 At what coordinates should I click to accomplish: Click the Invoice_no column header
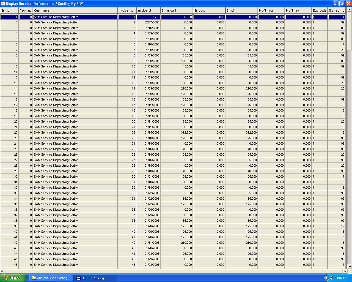[x=127, y=10]
